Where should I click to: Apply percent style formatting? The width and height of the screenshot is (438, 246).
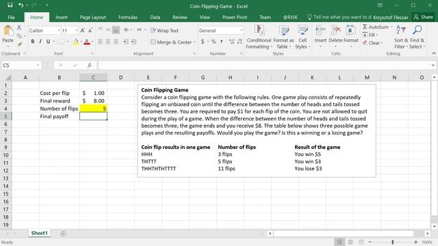click(x=214, y=42)
